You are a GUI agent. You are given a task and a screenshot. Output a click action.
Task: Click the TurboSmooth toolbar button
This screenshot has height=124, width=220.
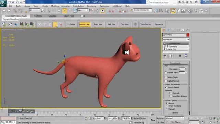145,24
